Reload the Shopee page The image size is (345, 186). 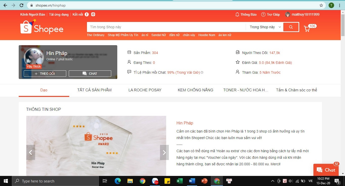(21, 5)
